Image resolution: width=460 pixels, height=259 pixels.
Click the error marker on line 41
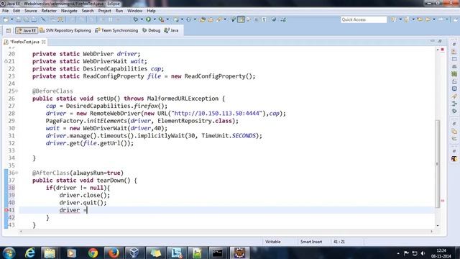coord(6,210)
